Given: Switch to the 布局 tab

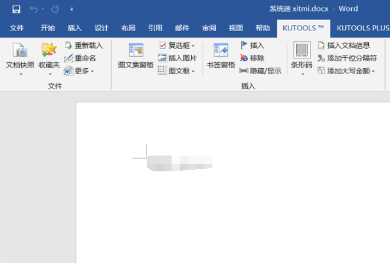Looking at the screenshot, I should pyautogui.click(x=129, y=28).
